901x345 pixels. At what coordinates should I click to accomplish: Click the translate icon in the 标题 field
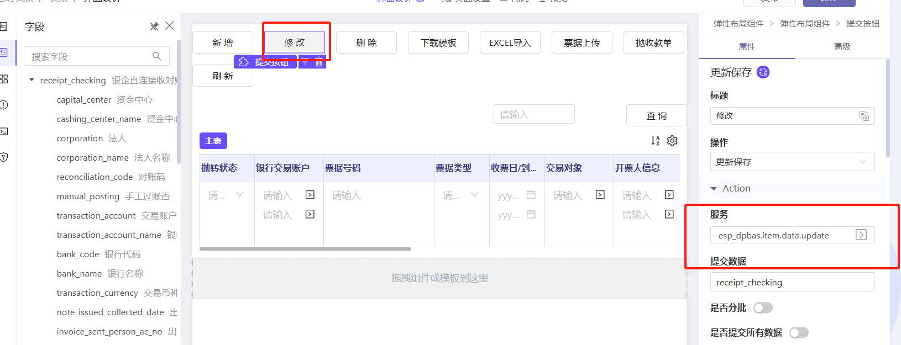coord(864,116)
